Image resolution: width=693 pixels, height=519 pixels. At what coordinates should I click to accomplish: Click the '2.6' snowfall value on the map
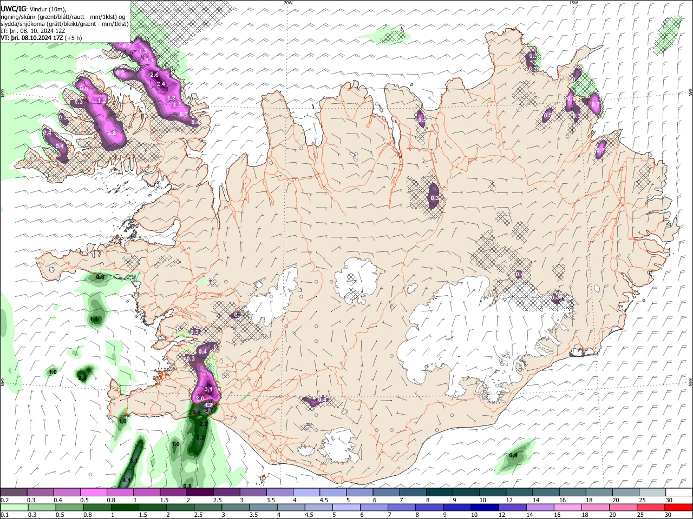point(154,75)
